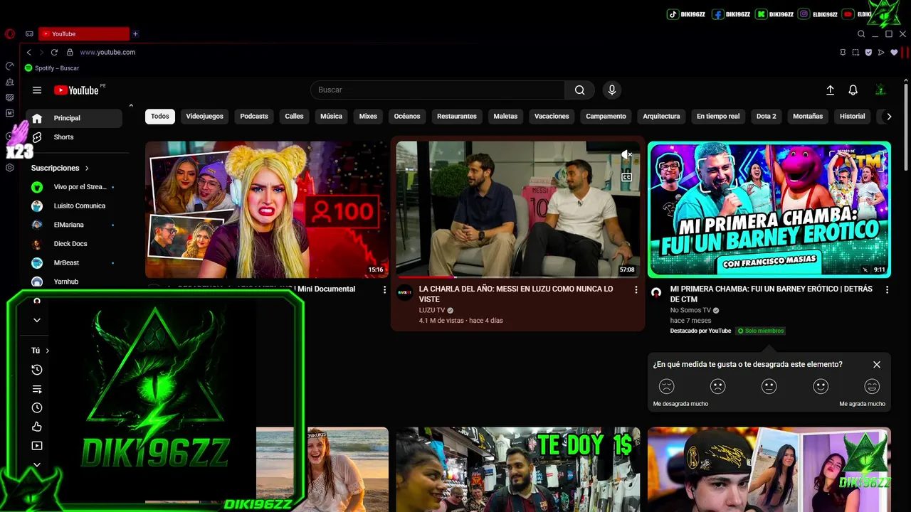This screenshot has width=911, height=512.
Task: Open Your videos play icon in sidebar
Action: [37, 446]
